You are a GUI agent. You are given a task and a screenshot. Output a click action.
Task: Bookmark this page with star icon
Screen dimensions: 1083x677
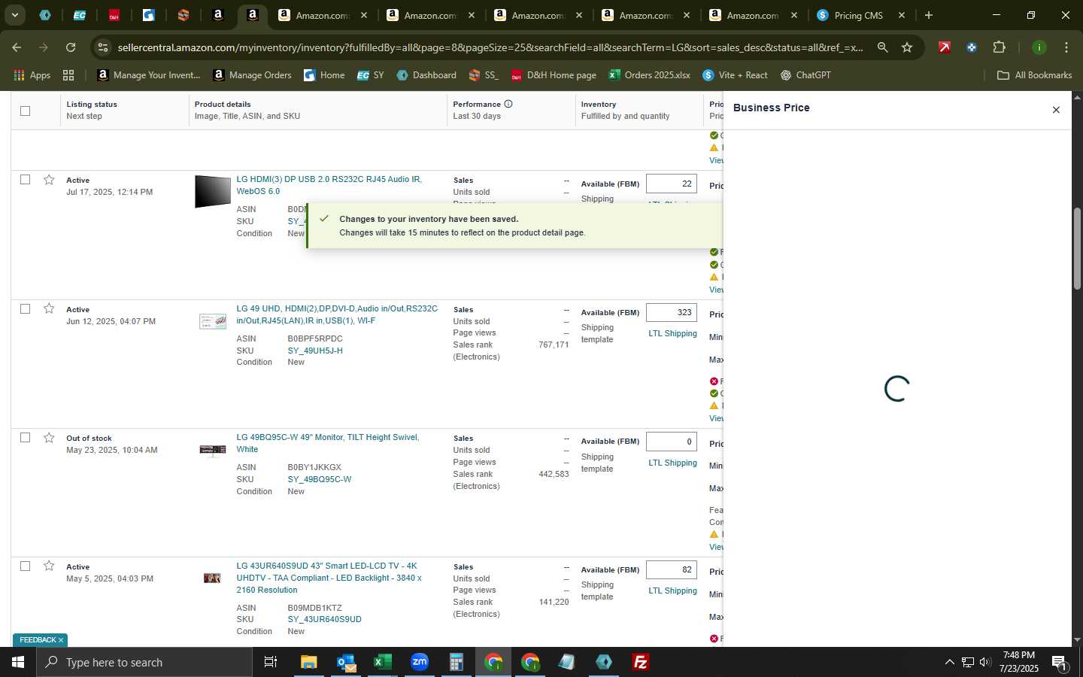[907, 47]
